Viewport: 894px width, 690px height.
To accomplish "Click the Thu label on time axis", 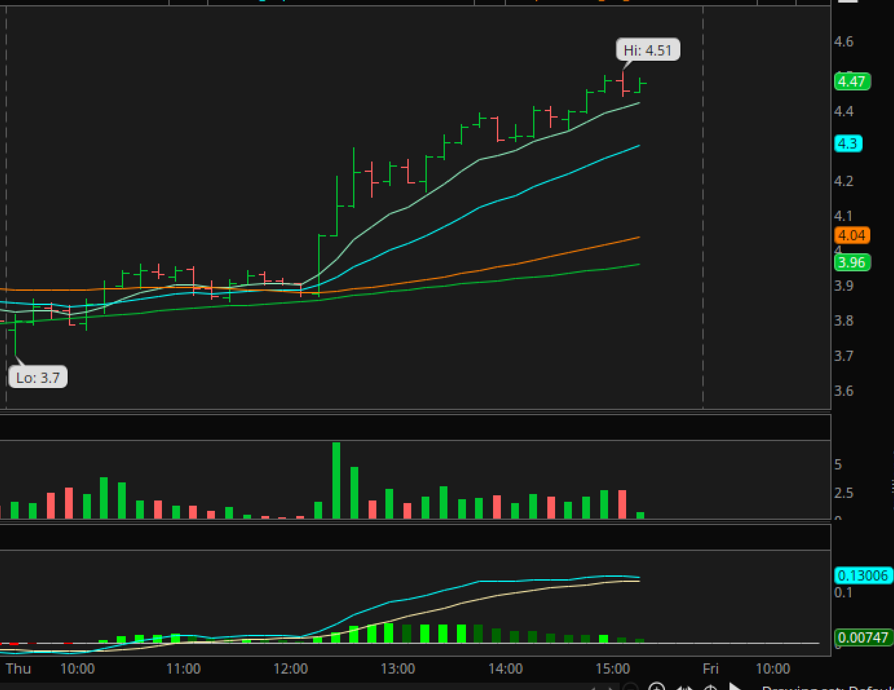I will click(19, 668).
